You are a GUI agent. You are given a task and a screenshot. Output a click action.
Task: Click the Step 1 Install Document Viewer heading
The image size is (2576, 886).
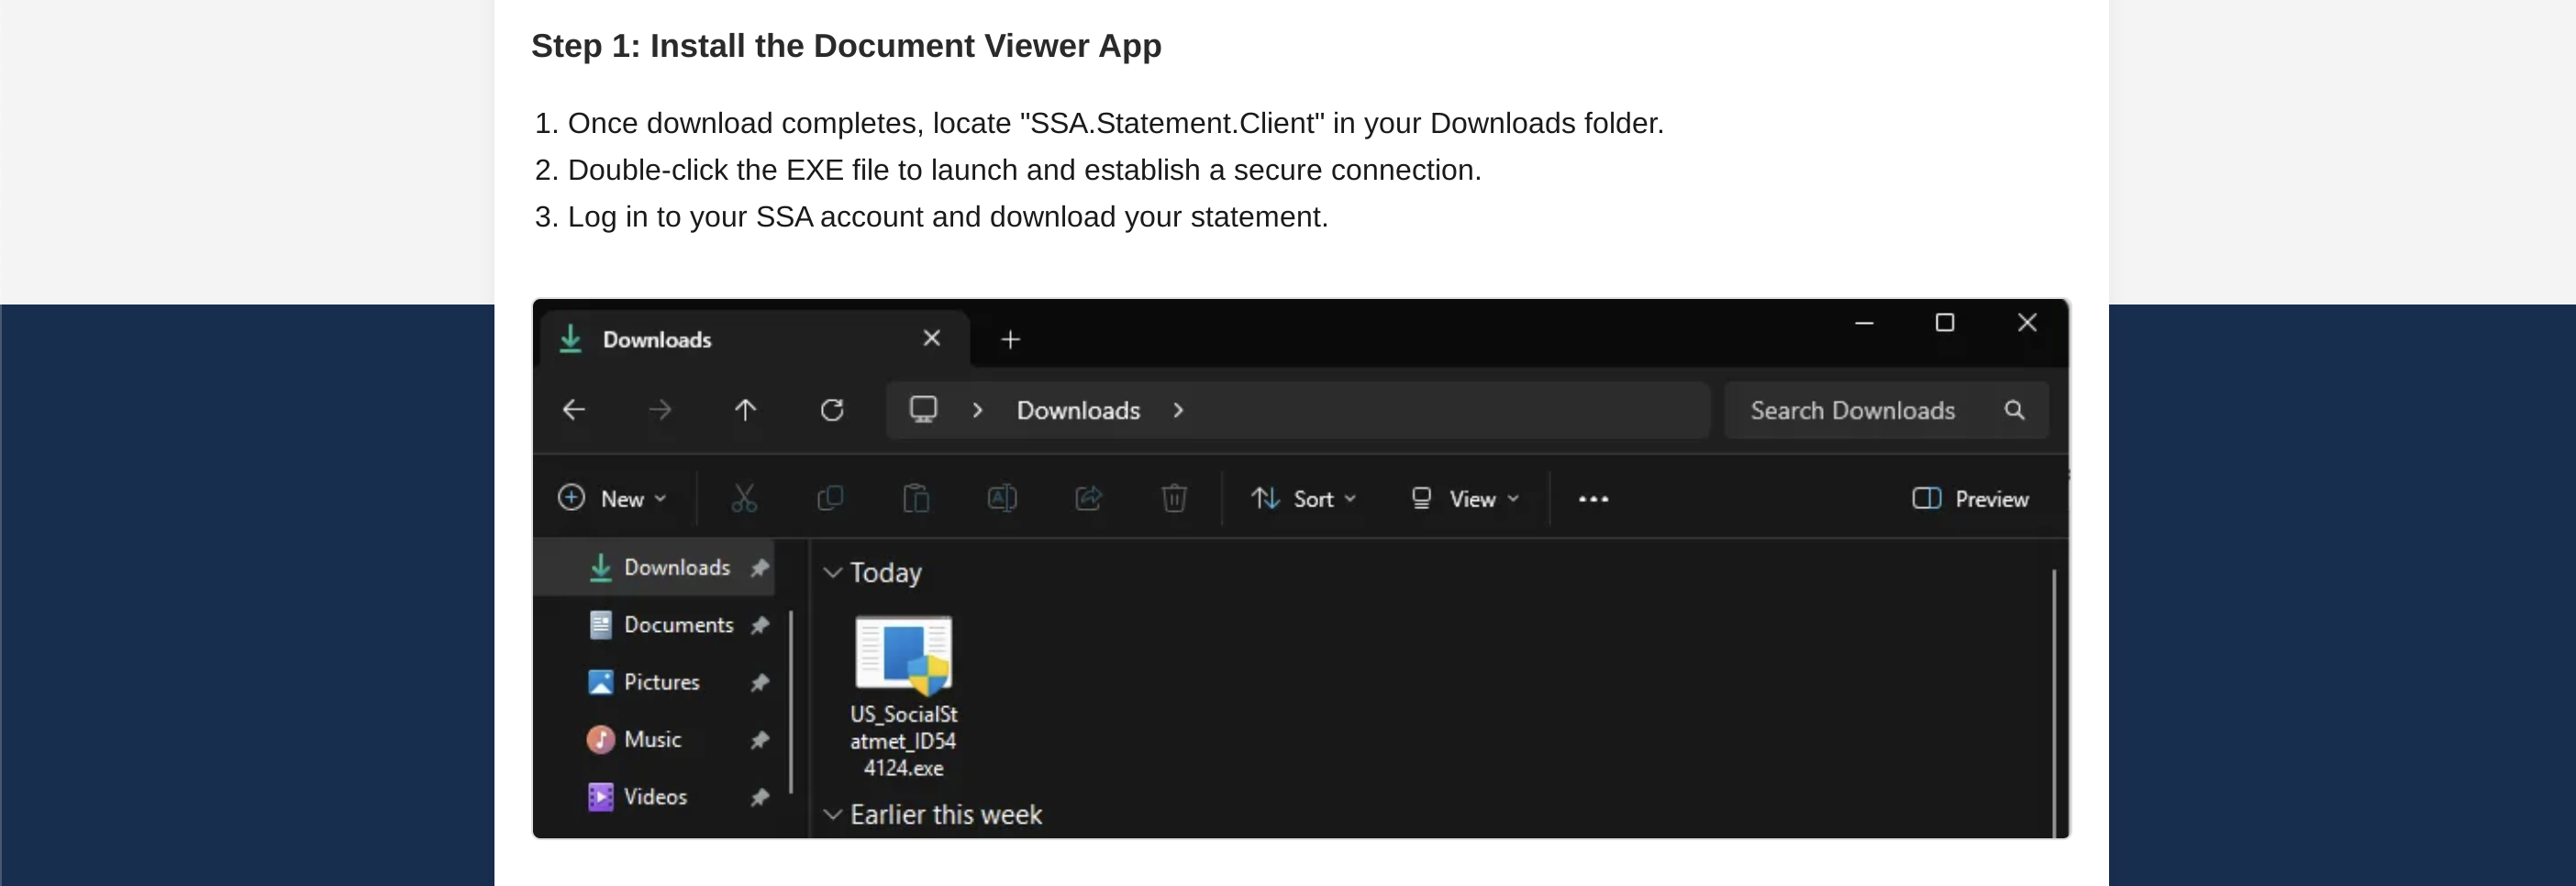pos(846,46)
